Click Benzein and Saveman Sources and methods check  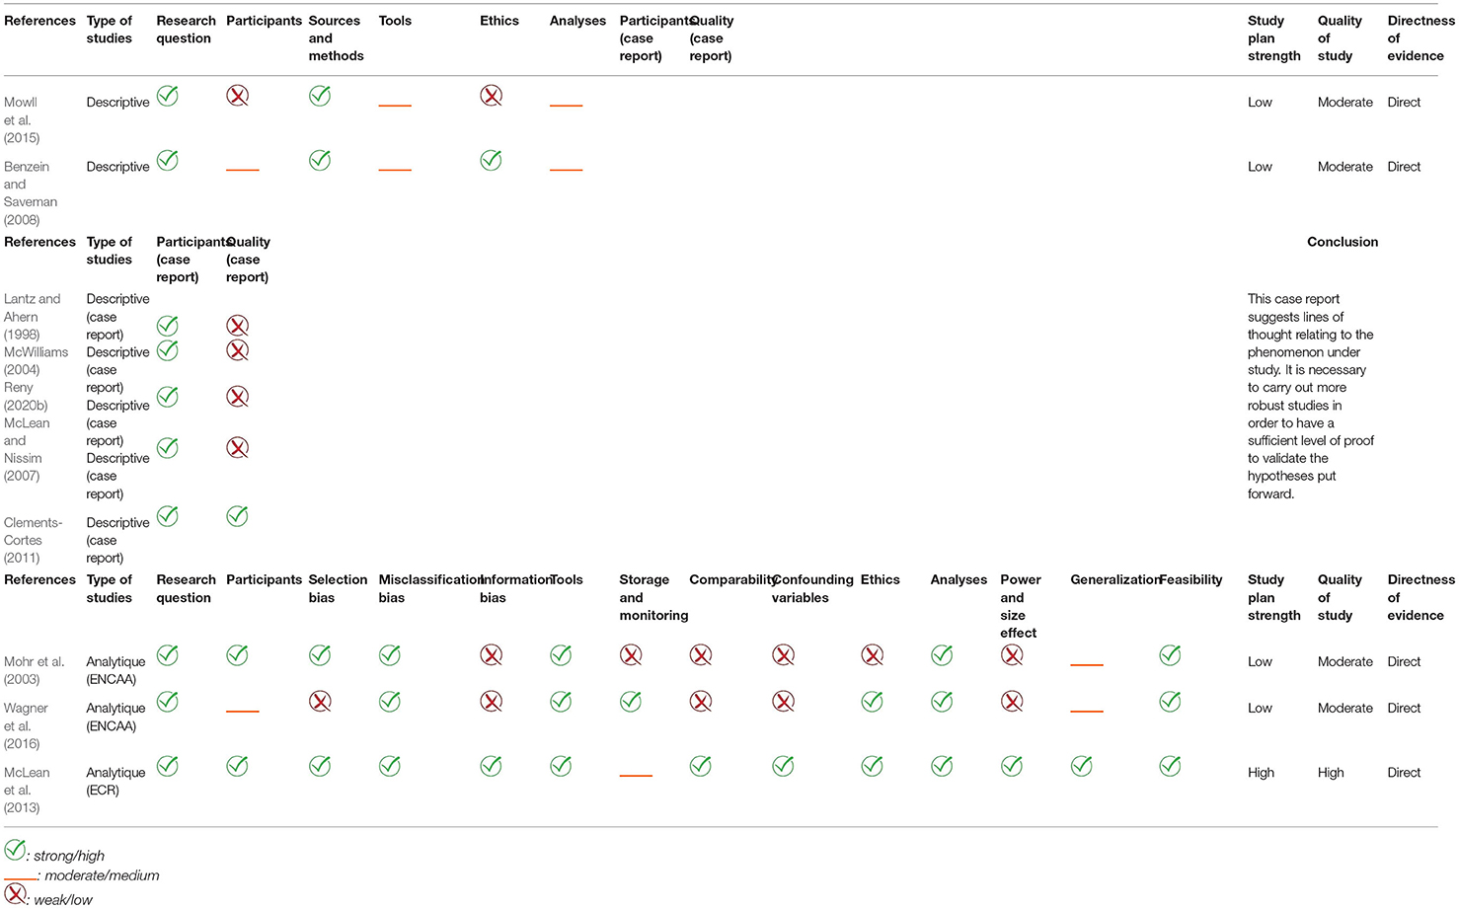(x=320, y=160)
